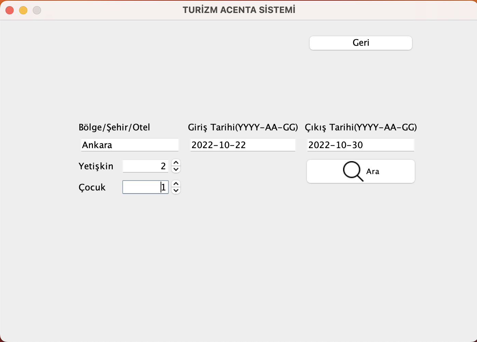Click the Geri button to go back
This screenshot has height=342, width=477.
click(360, 43)
